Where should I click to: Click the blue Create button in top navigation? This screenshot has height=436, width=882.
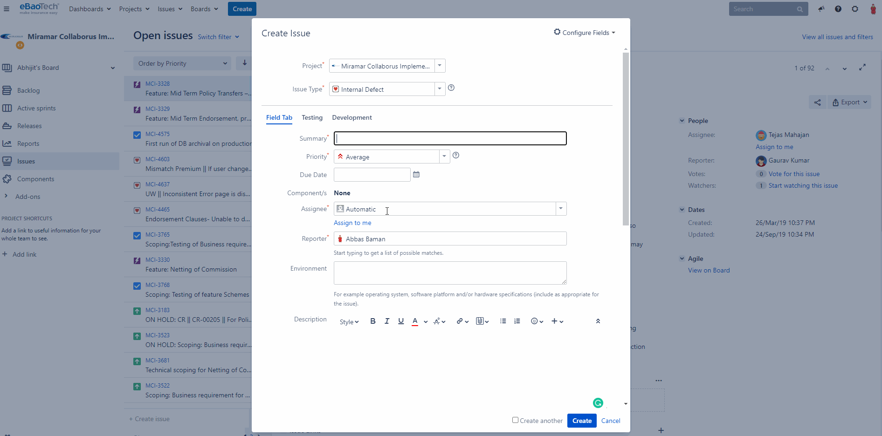242,9
